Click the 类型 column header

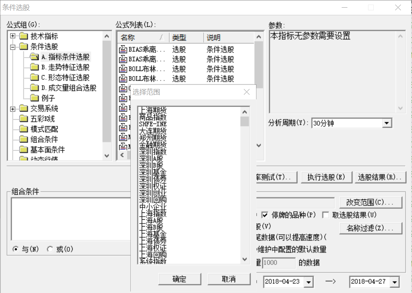pos(187,37)
